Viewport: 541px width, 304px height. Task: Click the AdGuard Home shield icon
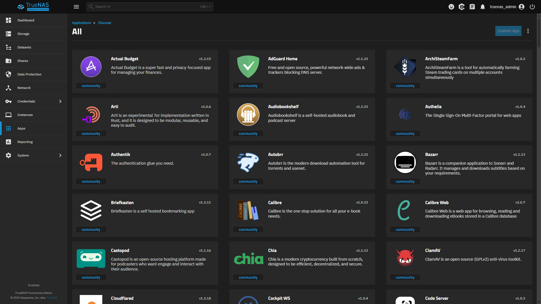coord(248,67)
